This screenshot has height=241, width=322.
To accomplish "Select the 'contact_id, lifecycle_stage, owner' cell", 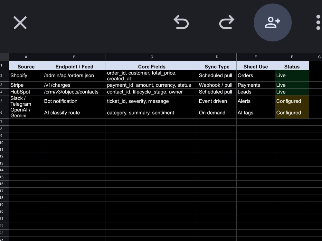I will point(152,92).
